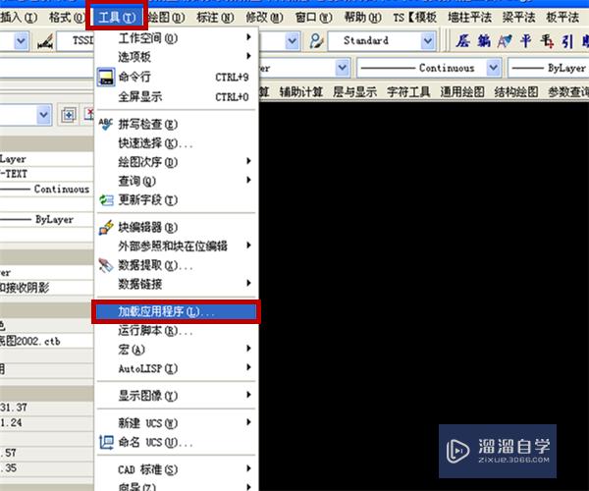This screenshot has height=491, width=589.
Task: Click the data extraction icon
Action: [x=106, y=265]
